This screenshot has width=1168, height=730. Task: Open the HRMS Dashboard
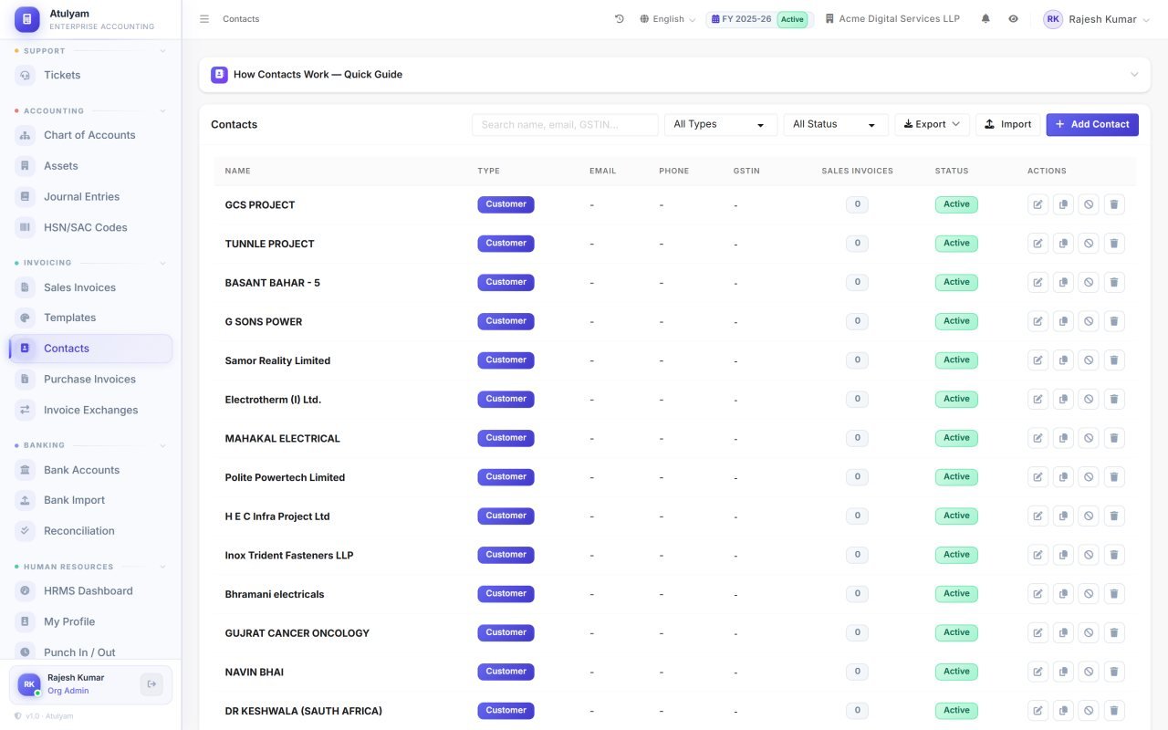click(x=90, y=591)
